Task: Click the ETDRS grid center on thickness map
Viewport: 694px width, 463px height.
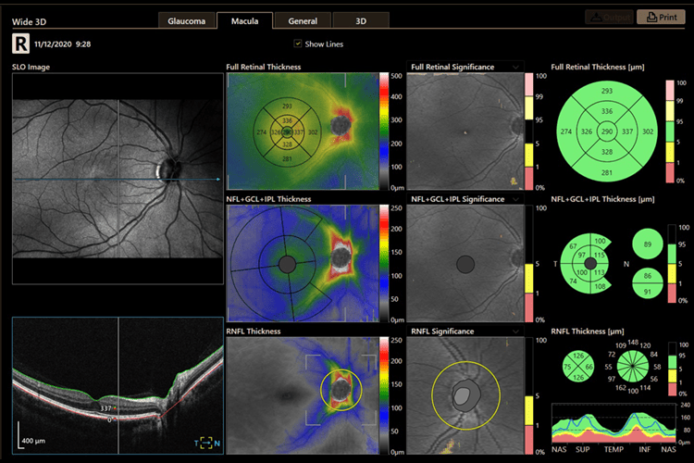Action: point(287,132)
